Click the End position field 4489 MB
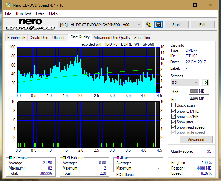 pyautogui.click(x=199, y=99)
